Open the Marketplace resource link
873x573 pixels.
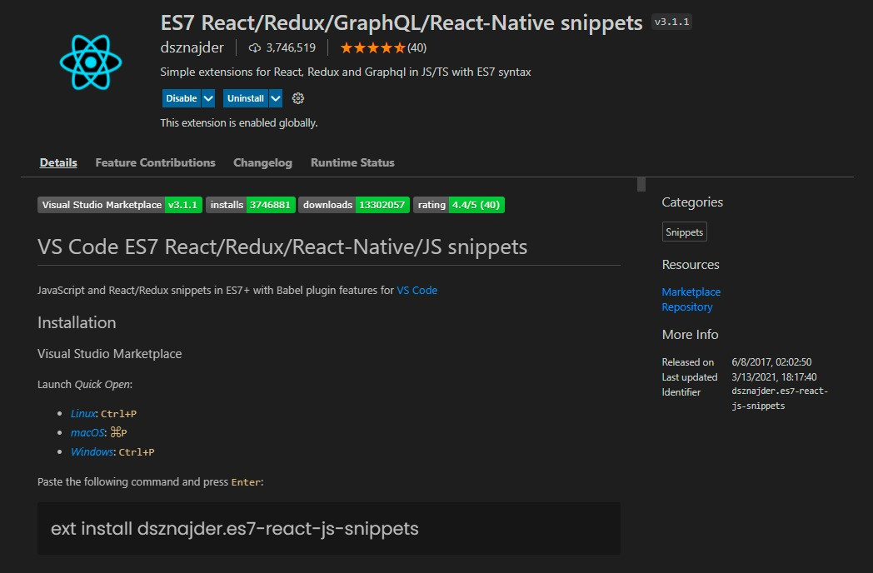[x=691, y=291]
